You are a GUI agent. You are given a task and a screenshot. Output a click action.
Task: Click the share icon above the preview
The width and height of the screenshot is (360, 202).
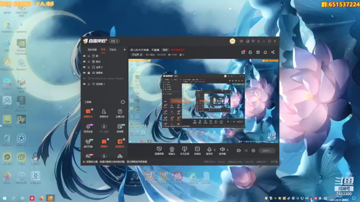tap(273, 52)
